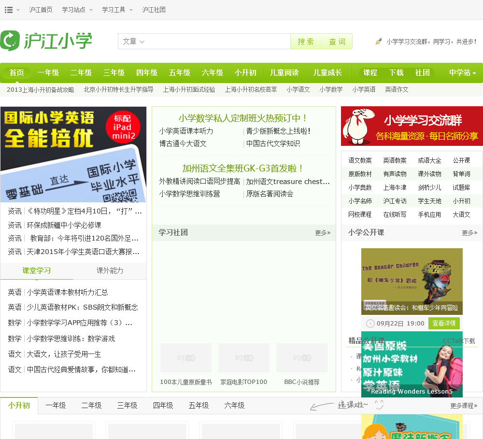Open news 天津2015年小学生英语口语大赛报

pyautogui.click(x=83, y=252)
